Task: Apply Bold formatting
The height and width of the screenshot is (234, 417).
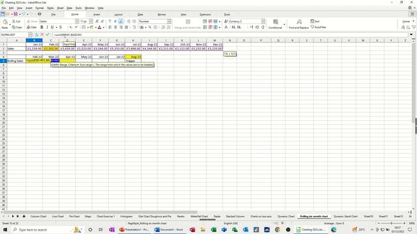Action: (42, 27)
